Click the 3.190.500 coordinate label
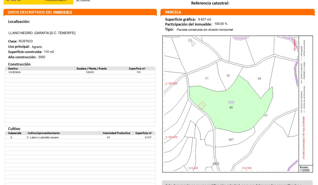The height and width of the screenshot is (185, 318). pyautogui.click(x=171, y=84)
